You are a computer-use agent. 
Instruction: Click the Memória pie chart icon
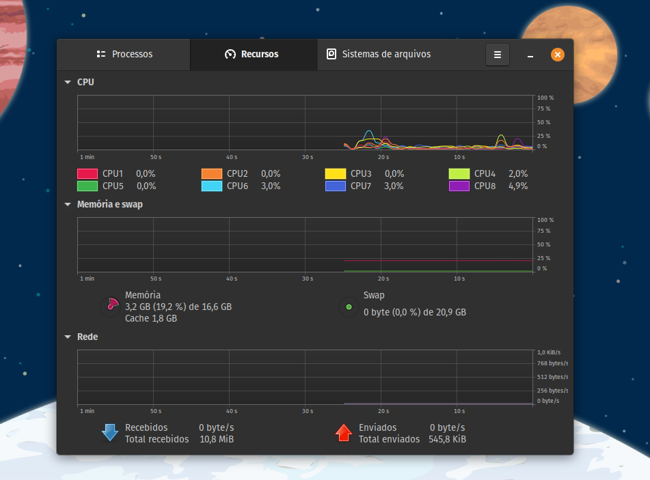[x=109, y=307]
